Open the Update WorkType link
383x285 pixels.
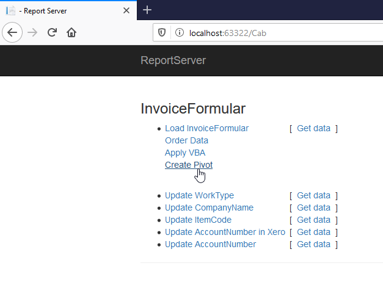[x=199, y=195]
